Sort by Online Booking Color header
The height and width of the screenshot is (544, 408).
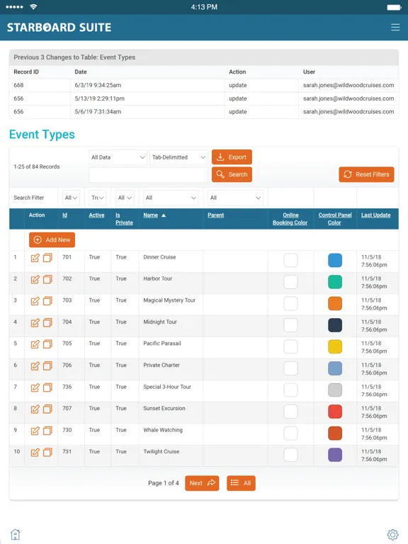(x=290, y=219)
